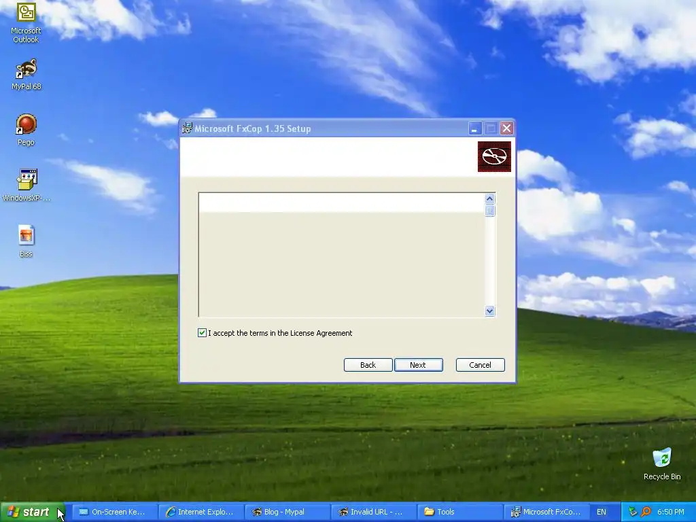This screenshot has width=696, height=522.
Task: Click Microsoft FxCop taskbar button
Action: point(546,512)
